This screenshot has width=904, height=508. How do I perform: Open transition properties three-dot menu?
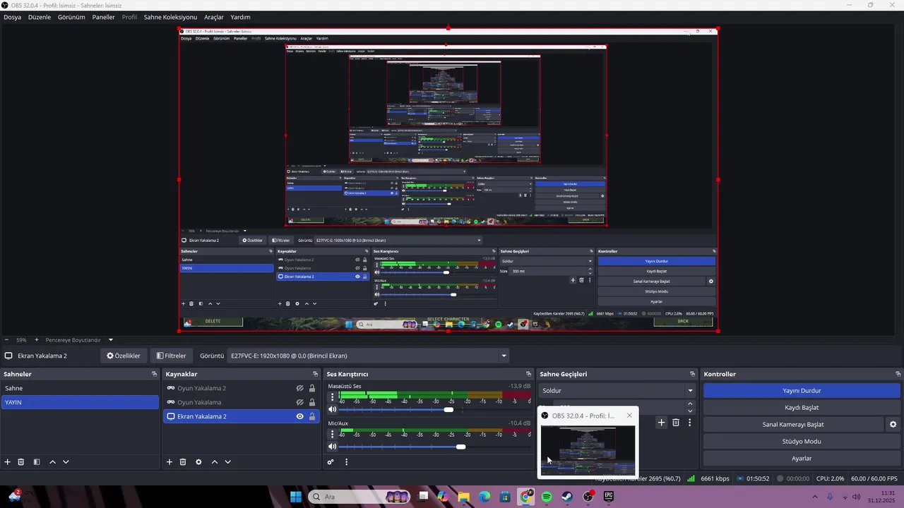coord(689,423)
